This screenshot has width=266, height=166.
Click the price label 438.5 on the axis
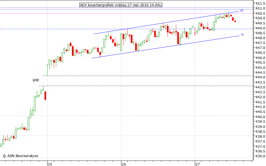click(x=261, y=132)
